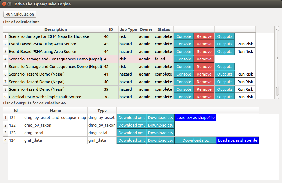Click the outputs table Type column header
Image resolution: width=282 pixels, height=183 pixels.
tap(102, 111)
